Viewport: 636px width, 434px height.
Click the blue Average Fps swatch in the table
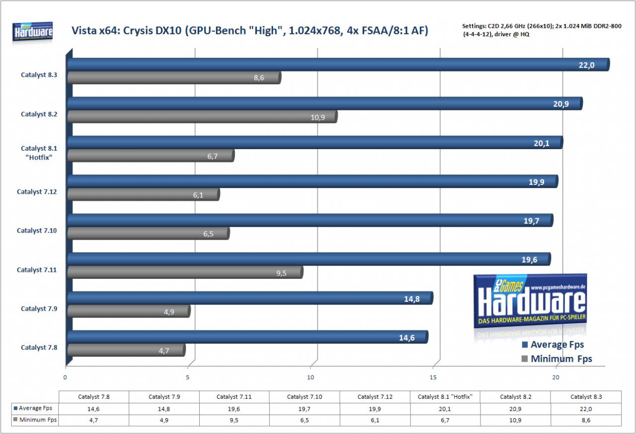tap(15, 408)
